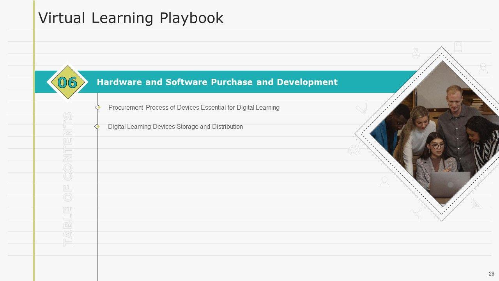Click the 06 diamond section badge
This screenshot has width=499, height=281.
click(x=67, y=82)
